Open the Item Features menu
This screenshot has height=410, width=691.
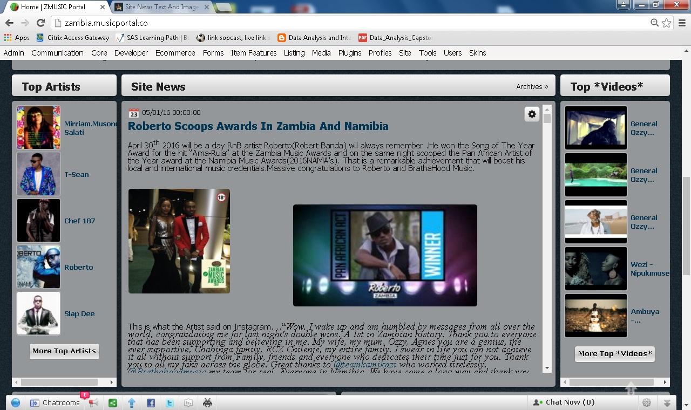pyautogui.click(x=254, y=53)
